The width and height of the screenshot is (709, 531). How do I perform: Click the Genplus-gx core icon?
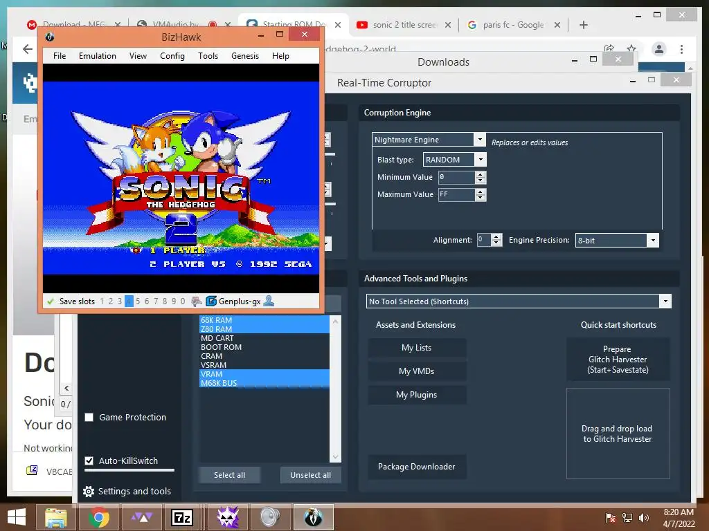click(x=210, y=301)
